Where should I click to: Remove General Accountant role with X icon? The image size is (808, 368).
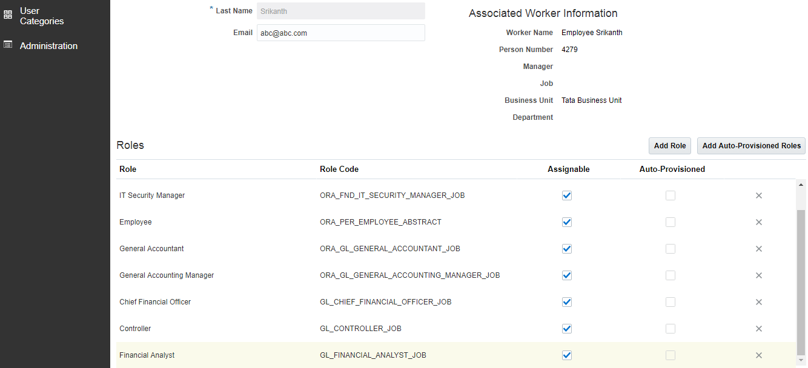[758, 249]
